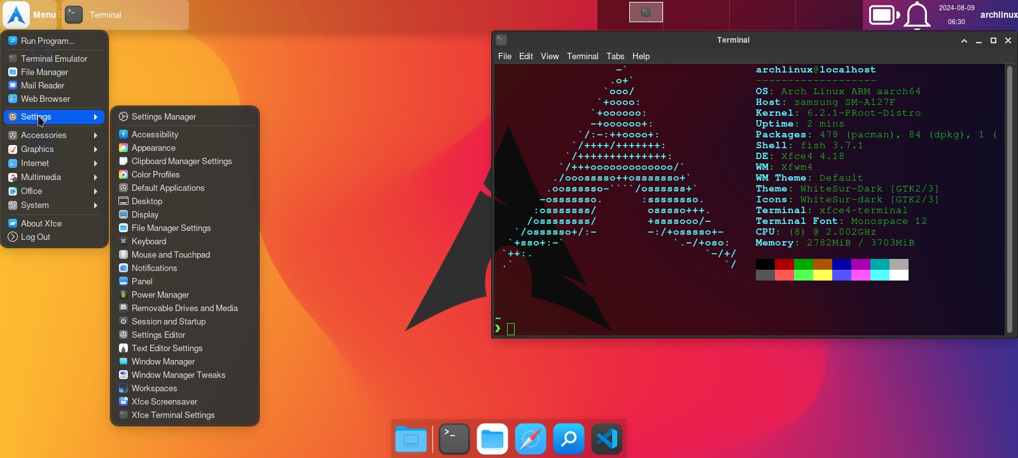Open the terminal Help menu
This screenshot has width=1018, height=458.
click(641, 56)
